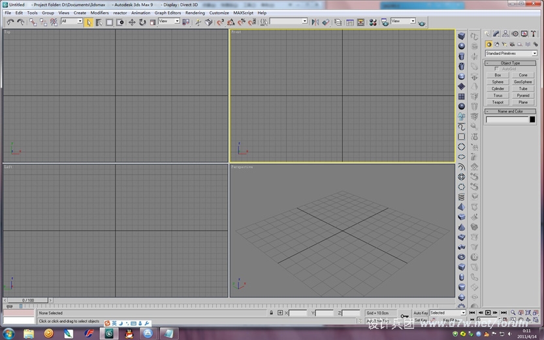Open the Standard Primitives dropdown
Screen dimensions: 544x340
click(x=511, y=53)
